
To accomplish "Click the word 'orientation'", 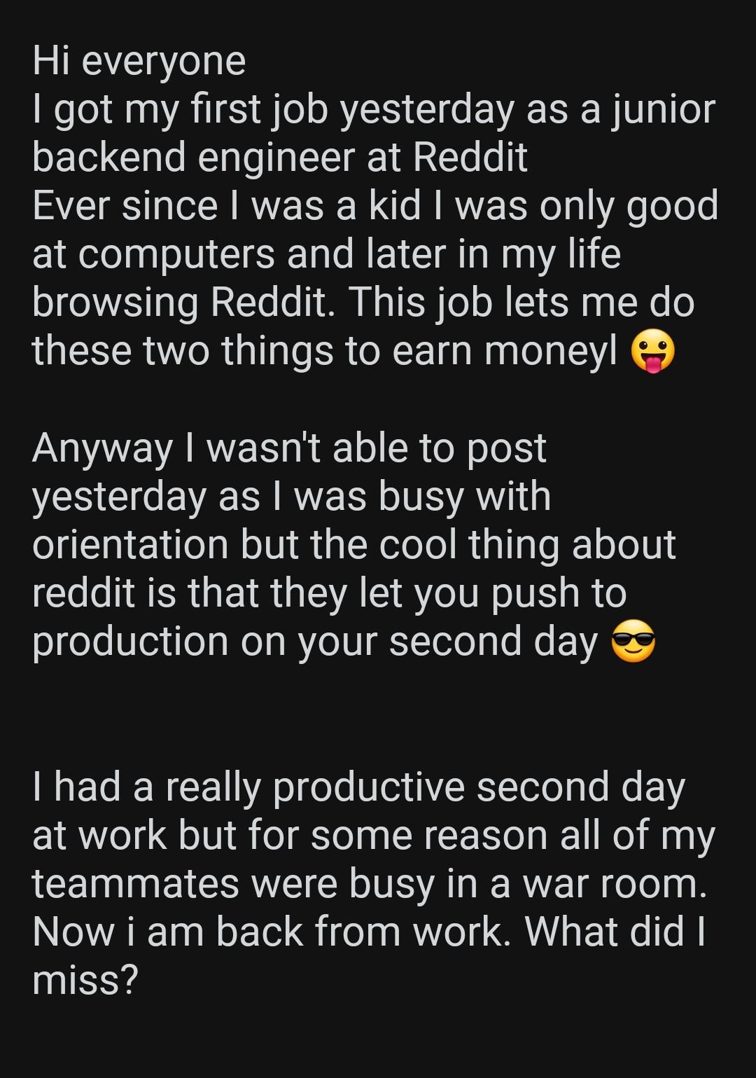I will [x=130, y=545].
